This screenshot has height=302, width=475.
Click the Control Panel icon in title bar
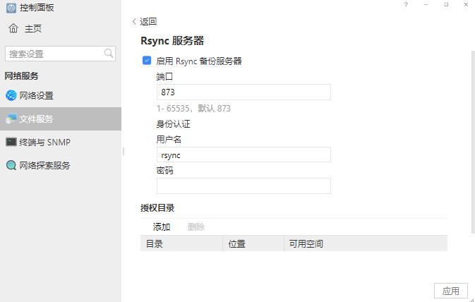tap(11, 8)
